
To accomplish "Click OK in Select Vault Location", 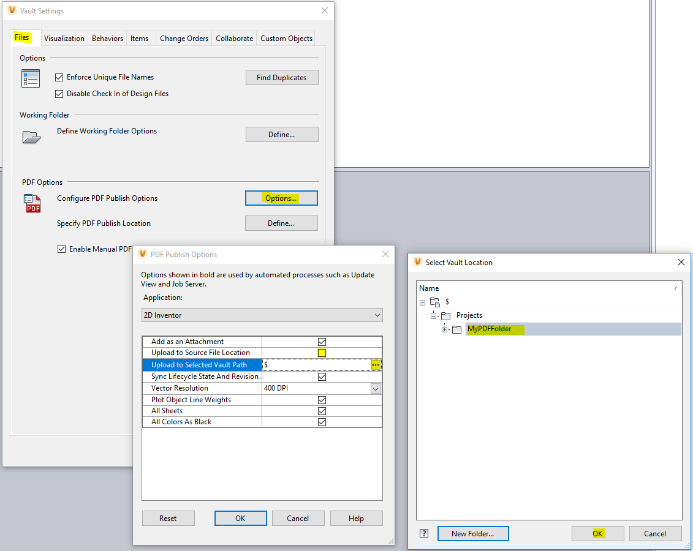I will pos(597,533).
